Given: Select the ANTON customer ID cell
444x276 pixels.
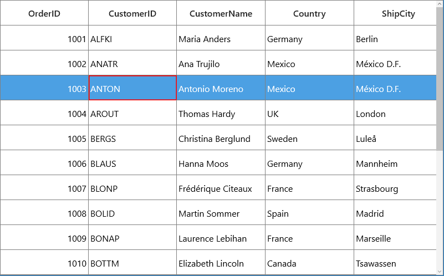Looking at the screenshot, I should [132, 88].
